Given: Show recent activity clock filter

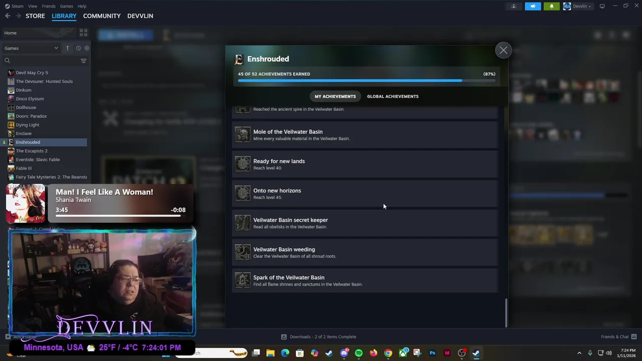Looking at the screenshot, I should 78,48.
